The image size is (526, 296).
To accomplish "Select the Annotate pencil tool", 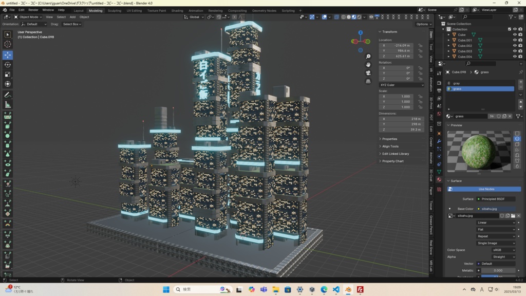I will point(8,95).
